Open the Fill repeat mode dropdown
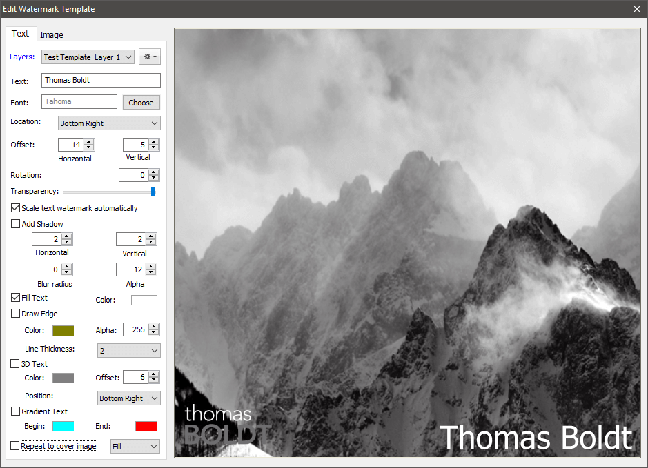The width and height of the screenshot is (648, 468). point(135,446)
